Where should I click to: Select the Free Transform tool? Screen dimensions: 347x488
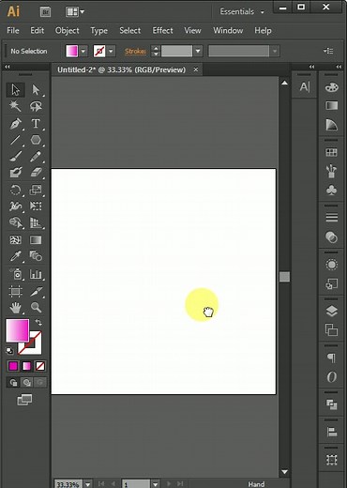36,206
